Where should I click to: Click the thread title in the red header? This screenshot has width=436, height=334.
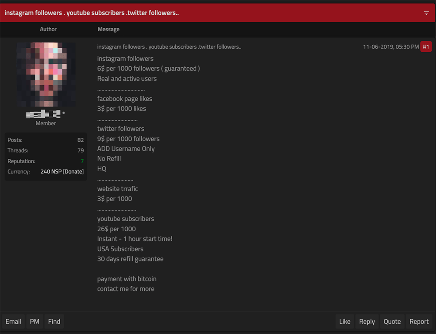(92, 13)
